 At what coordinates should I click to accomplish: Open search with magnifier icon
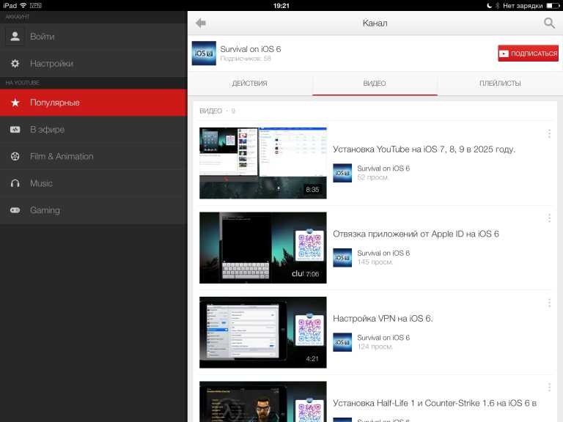pos(549,23)
